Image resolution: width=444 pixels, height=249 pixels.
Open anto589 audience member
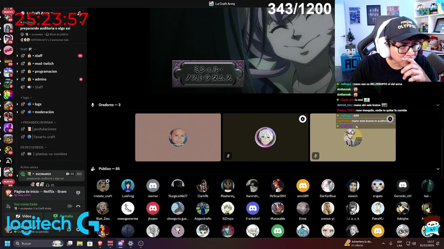[302, 188]
